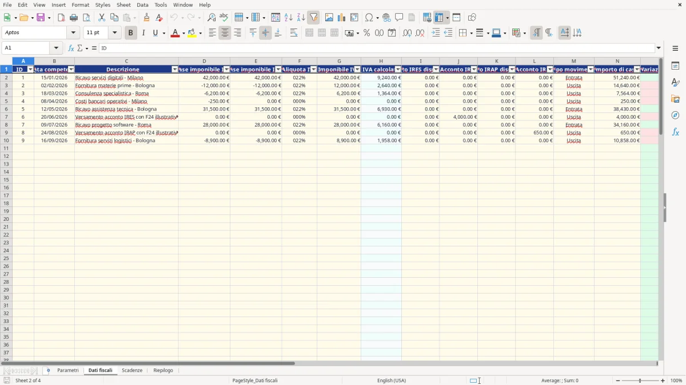Toggle Freeze Rows and Columns
Screen dimensions: 686x385
(439, 18)
